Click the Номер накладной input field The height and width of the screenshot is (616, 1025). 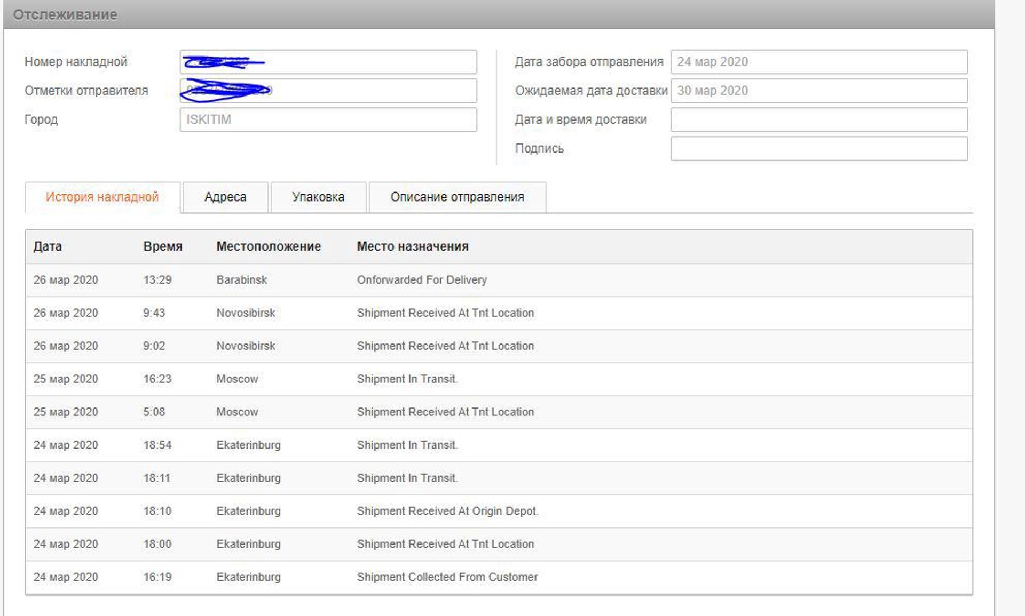(x=328, y=62)
